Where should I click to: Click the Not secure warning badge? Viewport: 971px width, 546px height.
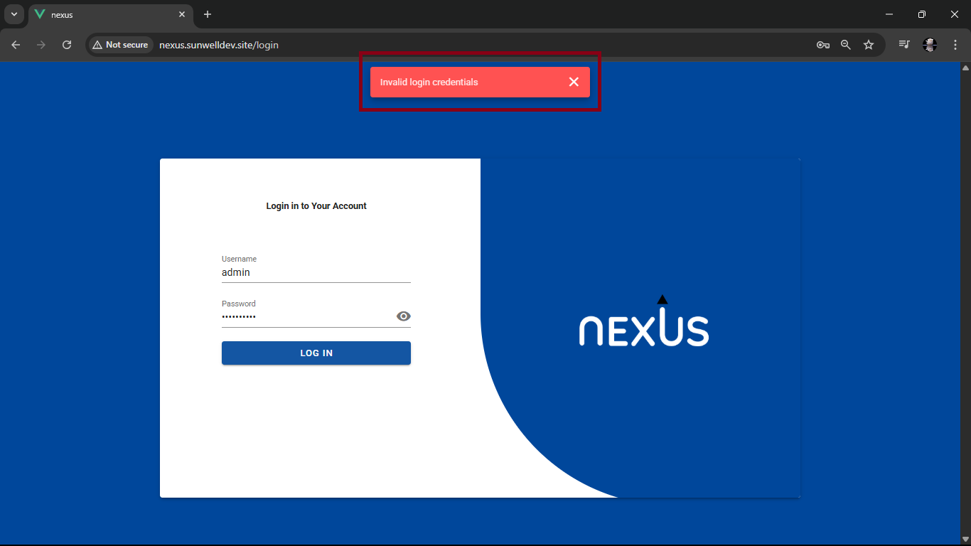[119, 44]
